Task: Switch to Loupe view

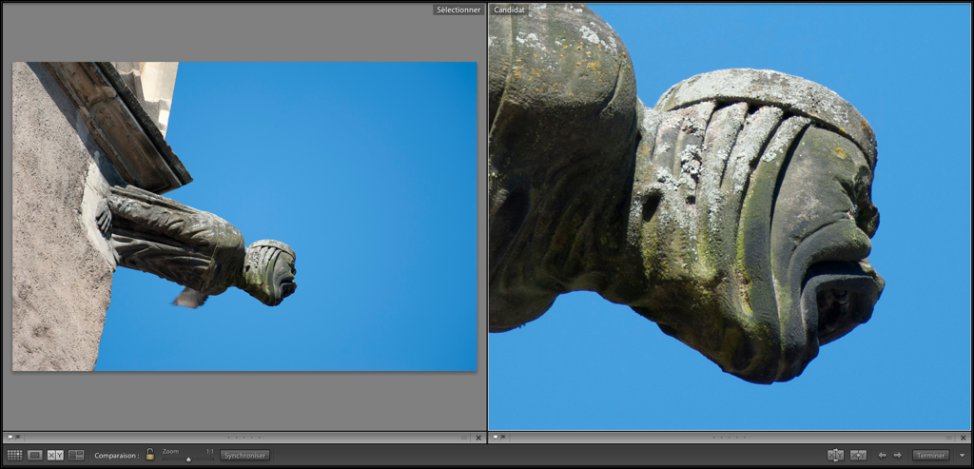Action: [x=35, y=456]
